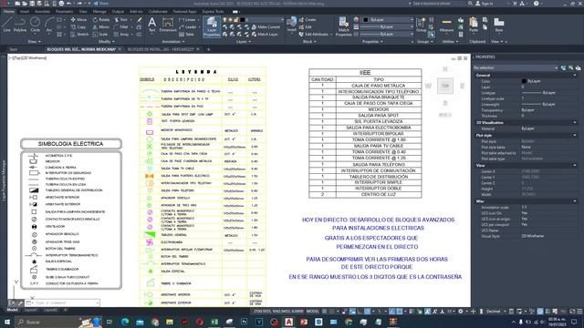Toggle MODEL space button in status bar
The image size is (584, 328).
[x=312, y=312]
